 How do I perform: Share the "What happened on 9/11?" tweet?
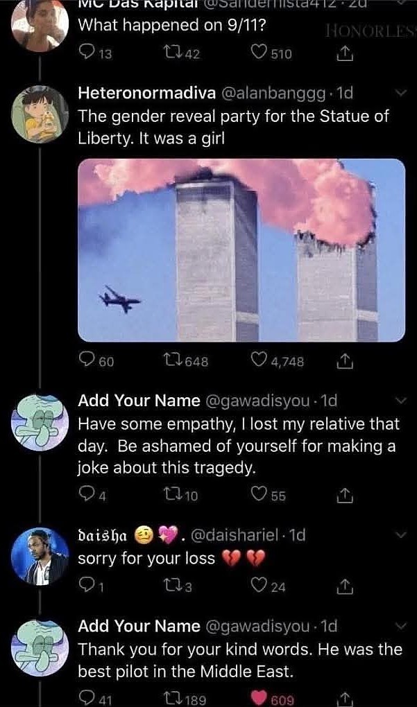point(343,53)
